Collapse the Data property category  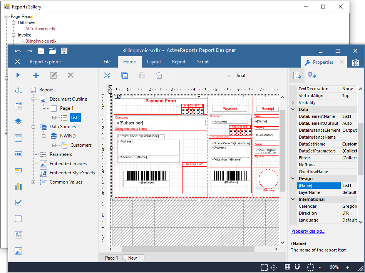(293, 109)
